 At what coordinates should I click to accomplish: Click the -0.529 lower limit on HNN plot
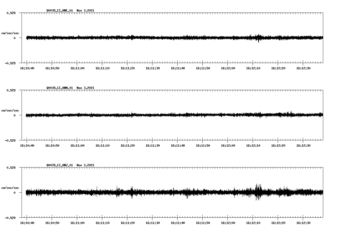[x=10, y=140]
